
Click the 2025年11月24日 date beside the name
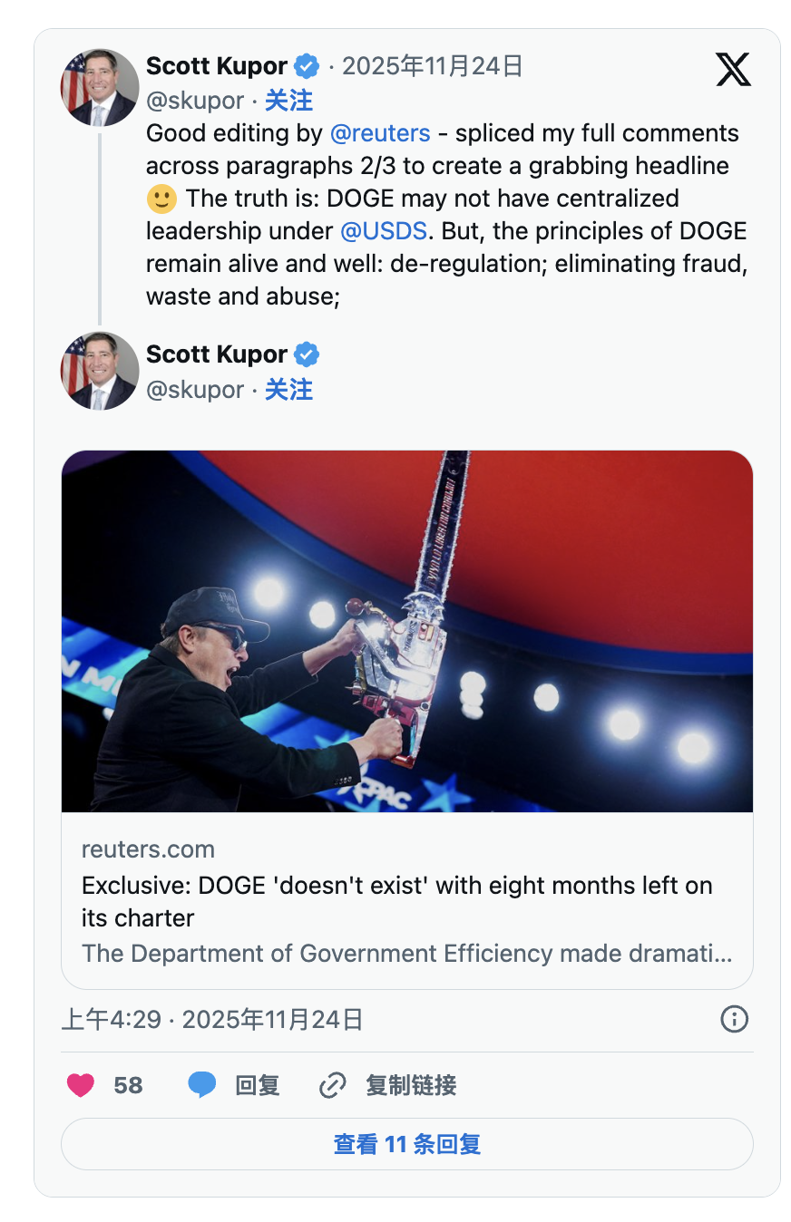pos(432,66)
